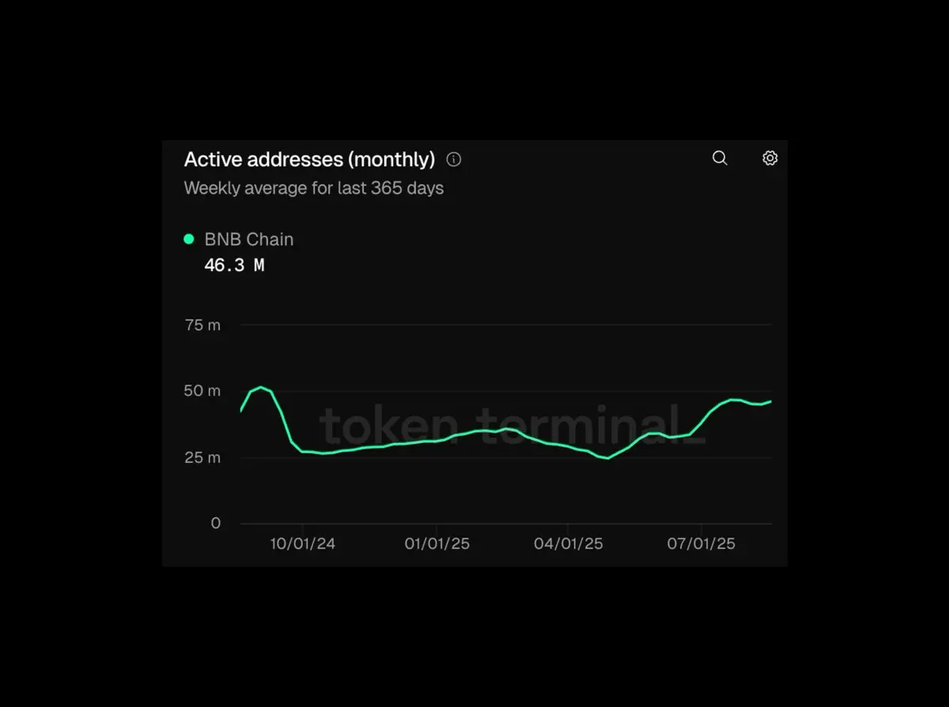The width and height of the screenshot is (949, 707).
Task: Select the 07/01/25 date label
Action: coord(701,544)
